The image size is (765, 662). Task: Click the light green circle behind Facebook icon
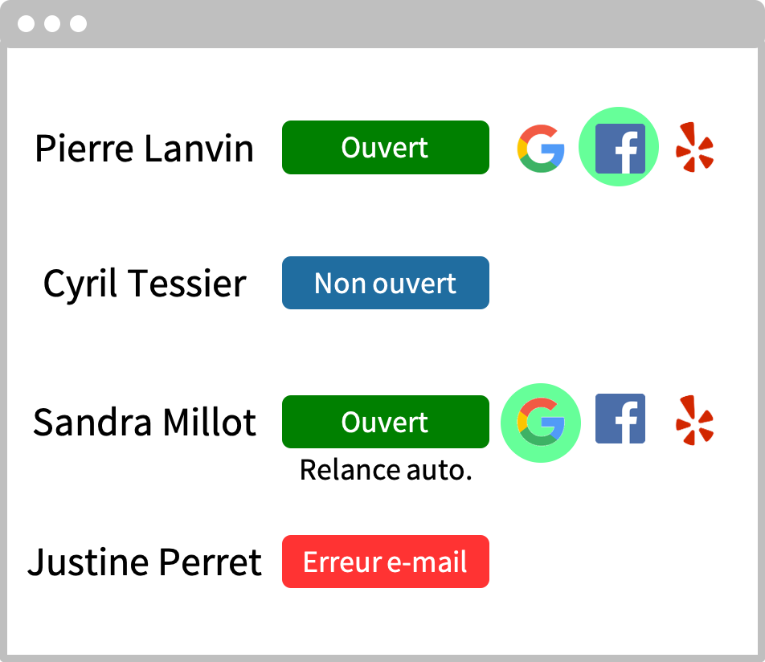[619, 146]
